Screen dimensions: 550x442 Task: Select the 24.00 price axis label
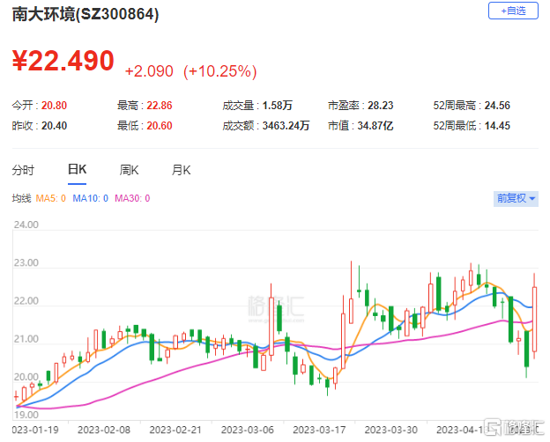pyautogui.click(x=26, y=225)
